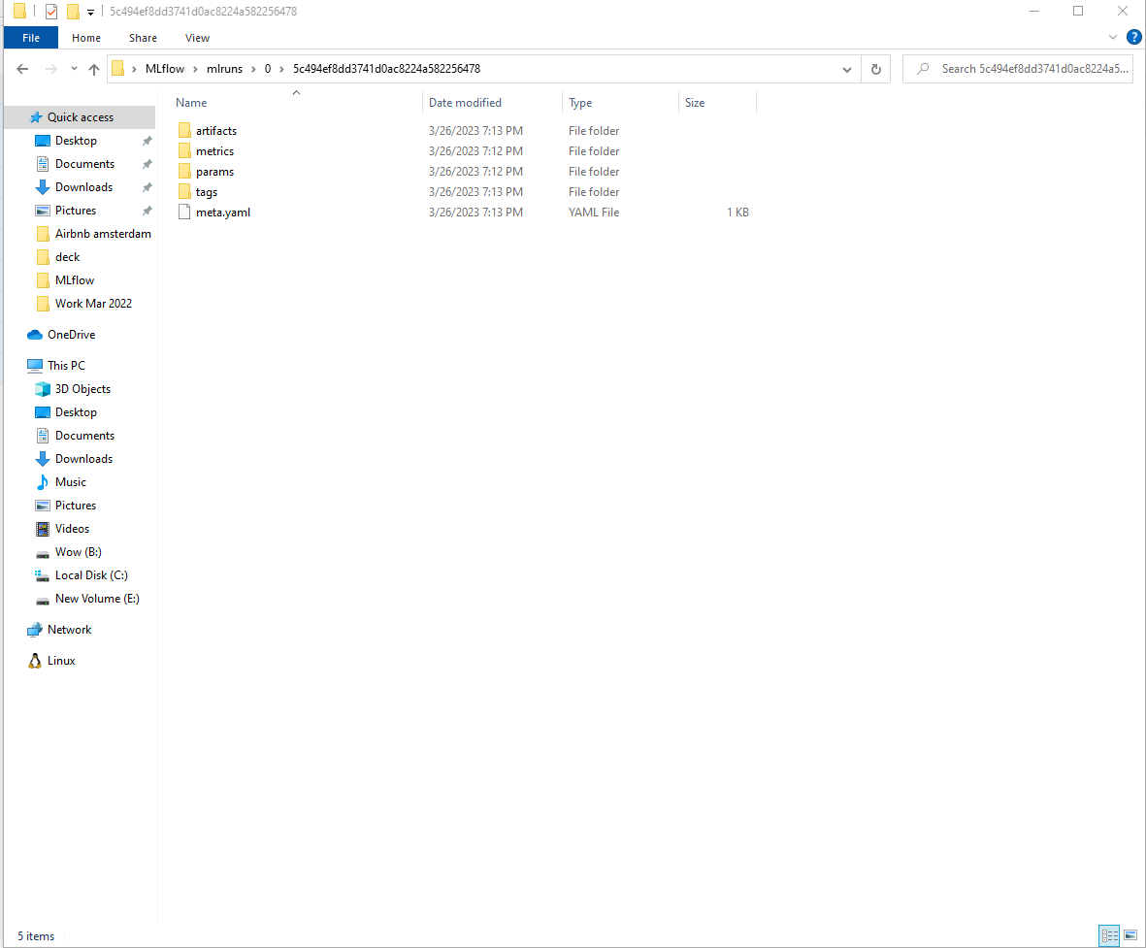Navigate to folder 0 in address bar
Screen dimensions: 1146x948
(268, 69)
